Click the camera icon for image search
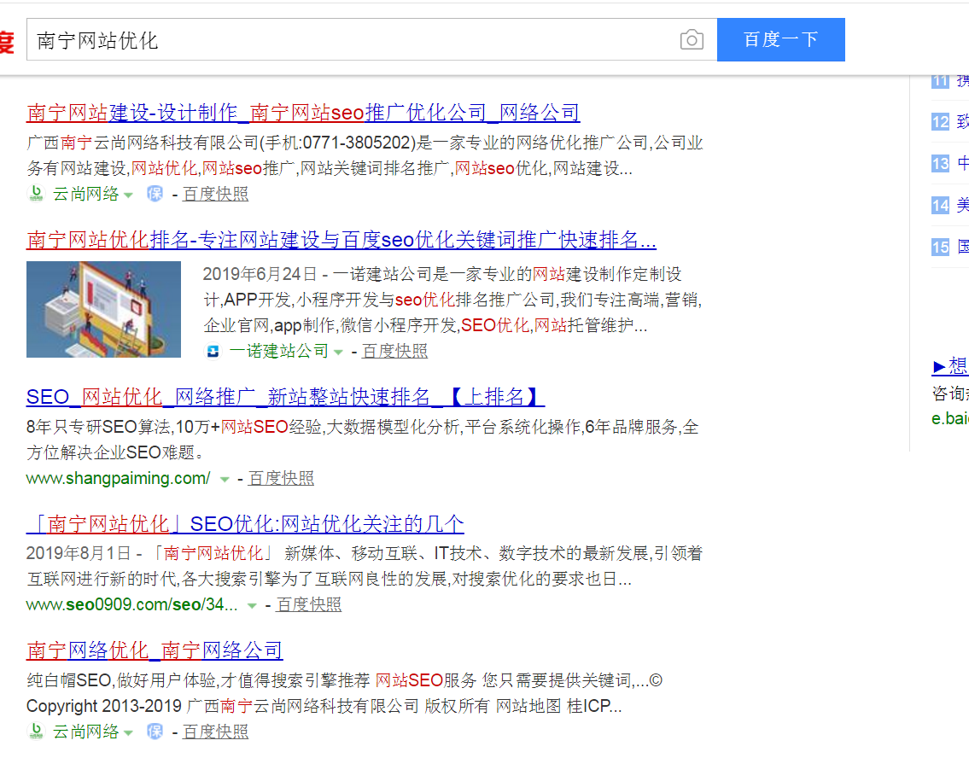This screenshot has height=758, width=969. coord(692,39)
